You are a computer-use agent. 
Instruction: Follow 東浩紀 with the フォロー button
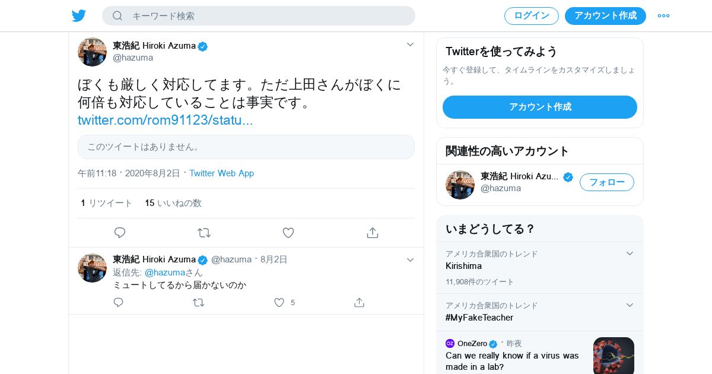(606, 182)
